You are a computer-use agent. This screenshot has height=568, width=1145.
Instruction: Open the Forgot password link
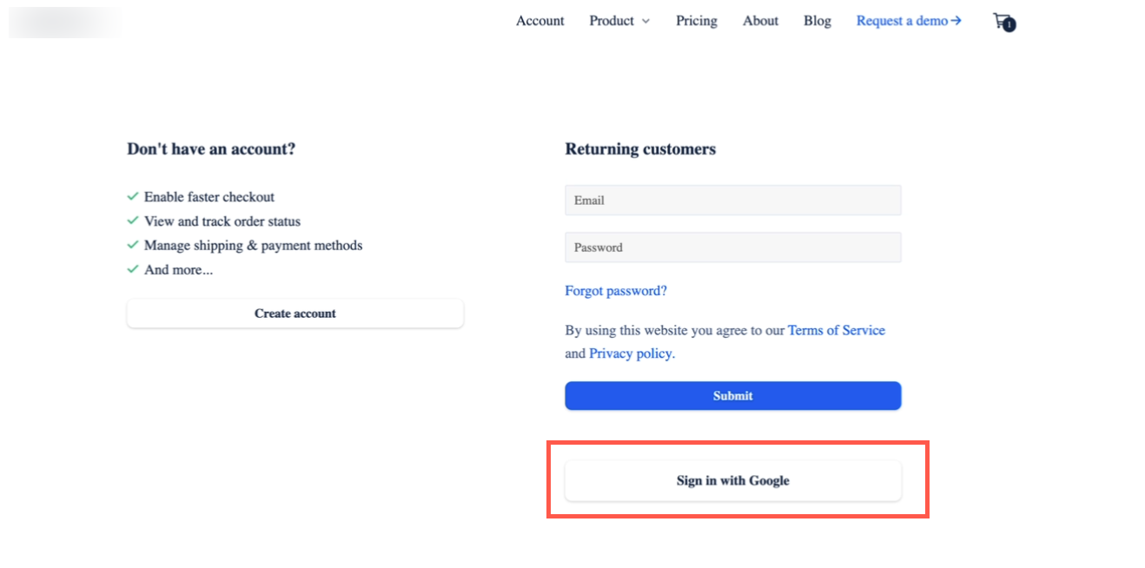(616, 290)
